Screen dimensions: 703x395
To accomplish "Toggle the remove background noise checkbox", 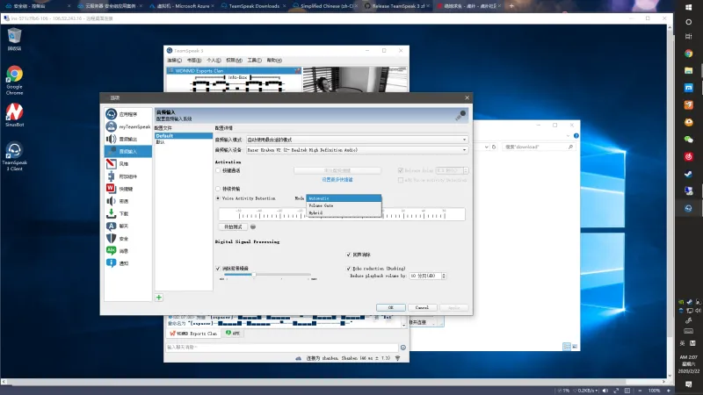I will pos(218,269).
